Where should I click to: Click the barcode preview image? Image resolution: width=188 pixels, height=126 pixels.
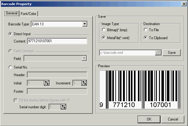tap(140, 90)
